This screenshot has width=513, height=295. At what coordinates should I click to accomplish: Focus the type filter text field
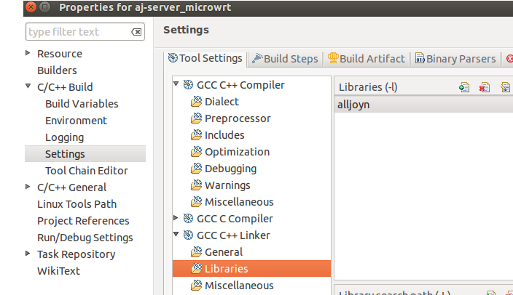(77, 32)
